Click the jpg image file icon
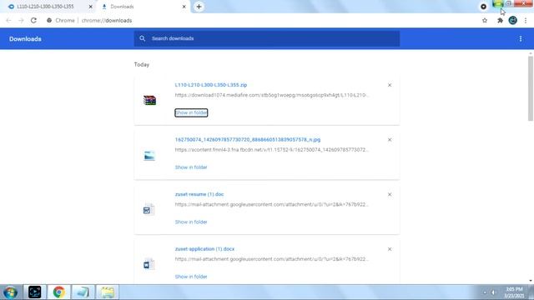Viewport: 534px width, 300px height. [x=149, y=156]
